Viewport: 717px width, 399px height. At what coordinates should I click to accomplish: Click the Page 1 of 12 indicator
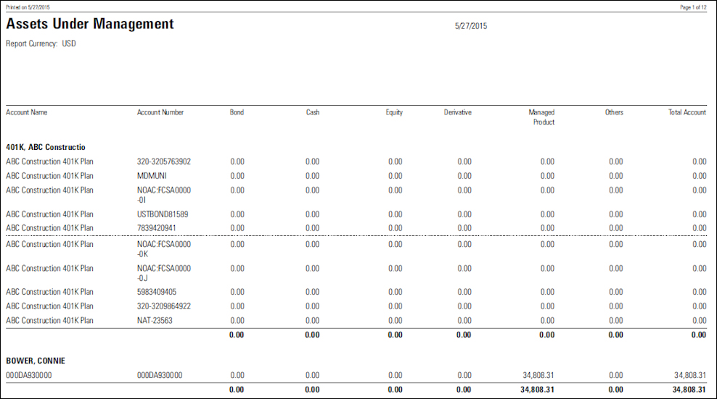click(x=692, y=7)
